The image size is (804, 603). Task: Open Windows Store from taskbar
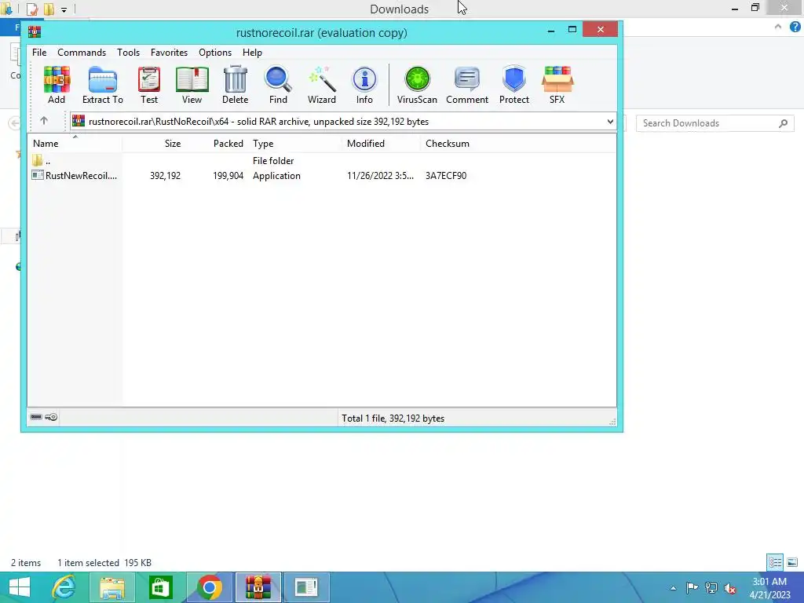point(160,587)
